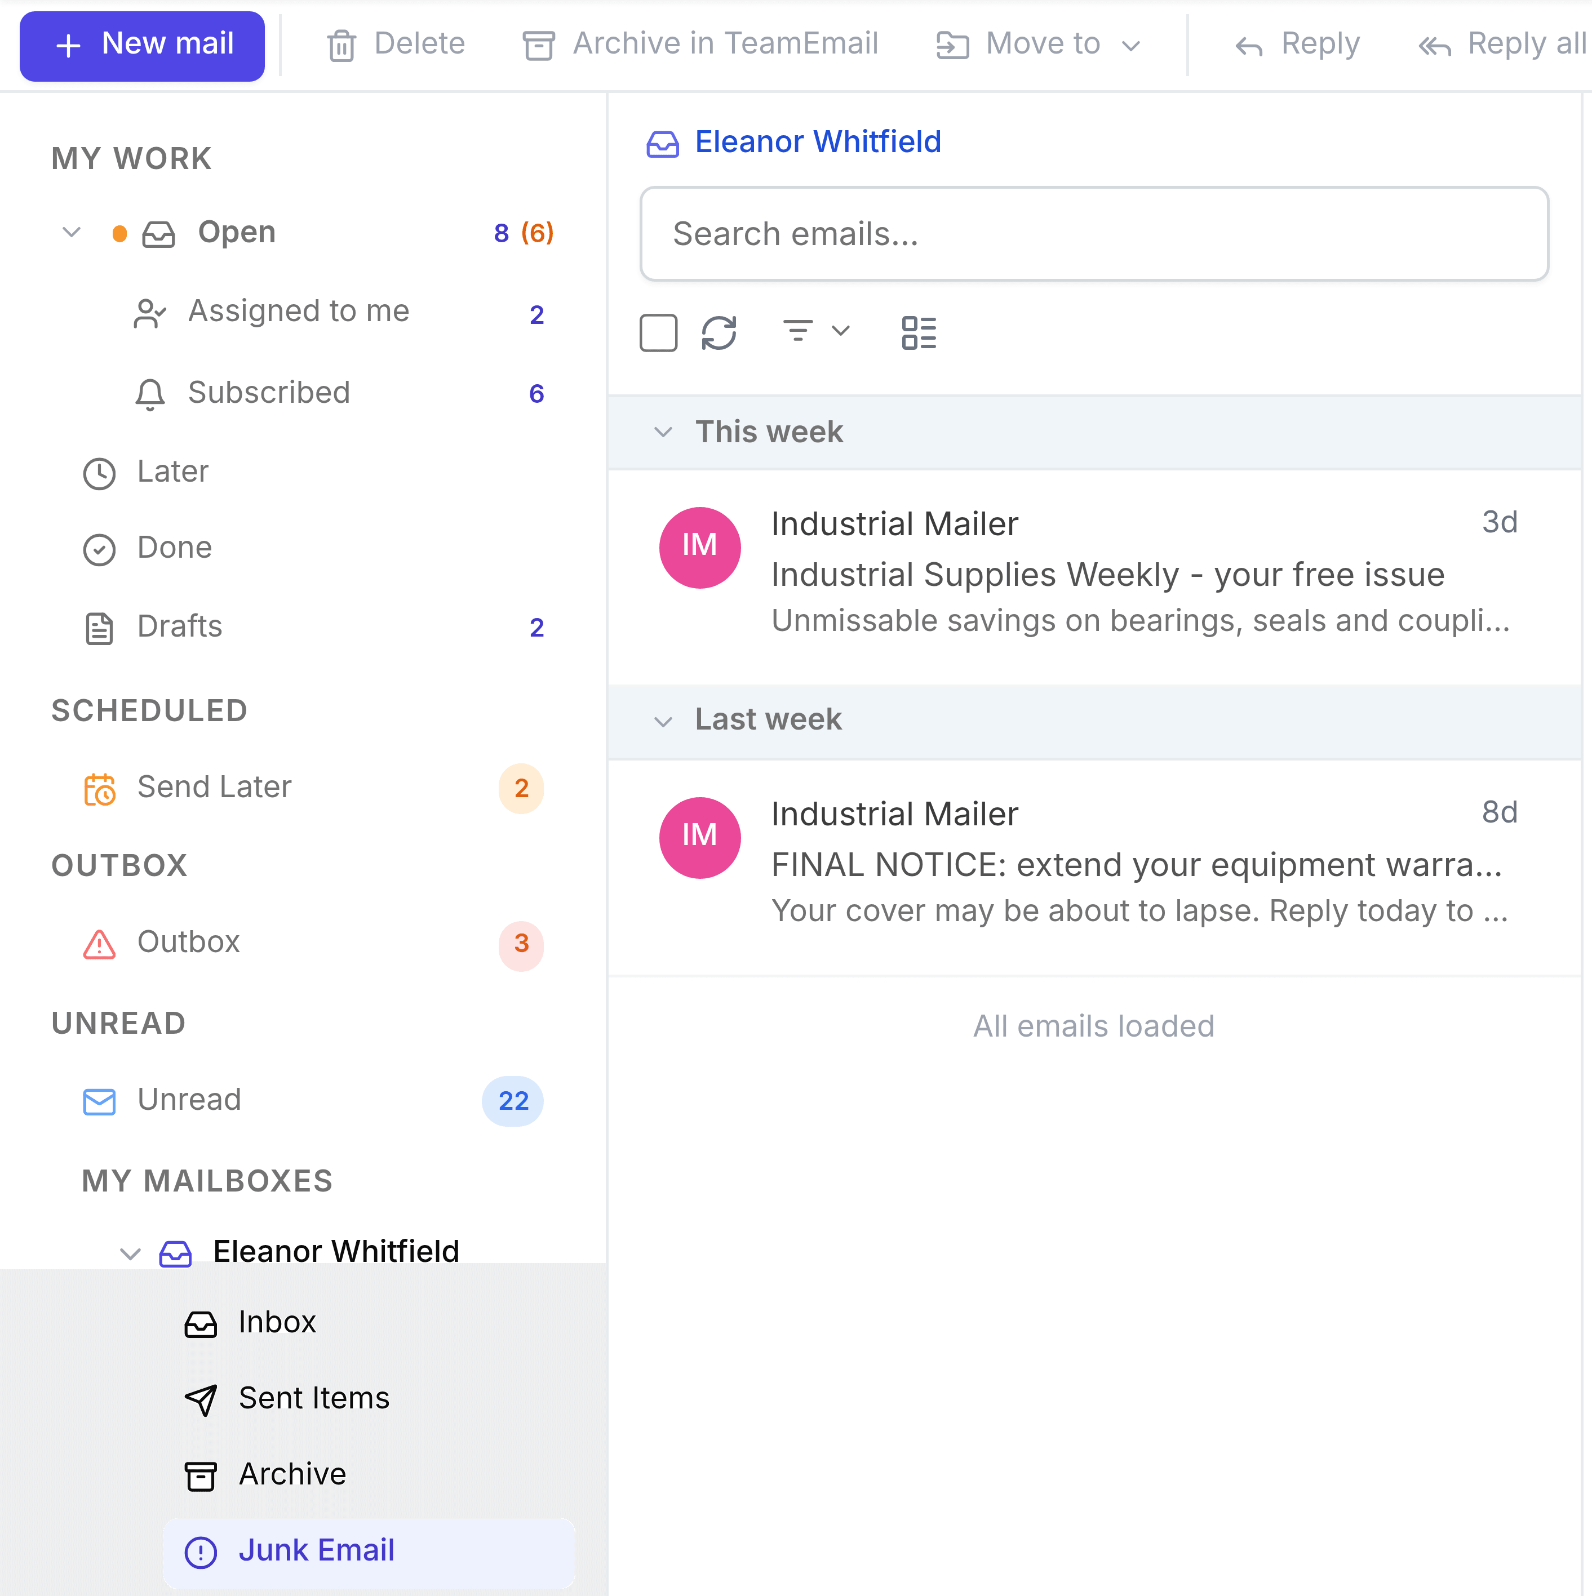This screenshot has width=1592, height=1596.
Task: Collapse the Open folder chevron
Action: pyautogui.click(x=72, y=232)
